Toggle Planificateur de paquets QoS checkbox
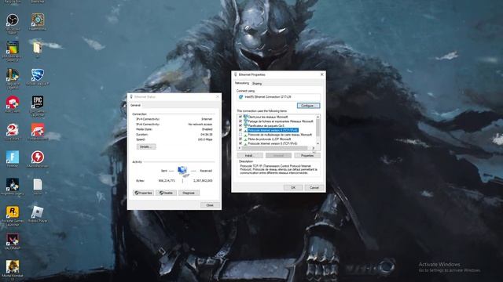 (x=240, y=125)
